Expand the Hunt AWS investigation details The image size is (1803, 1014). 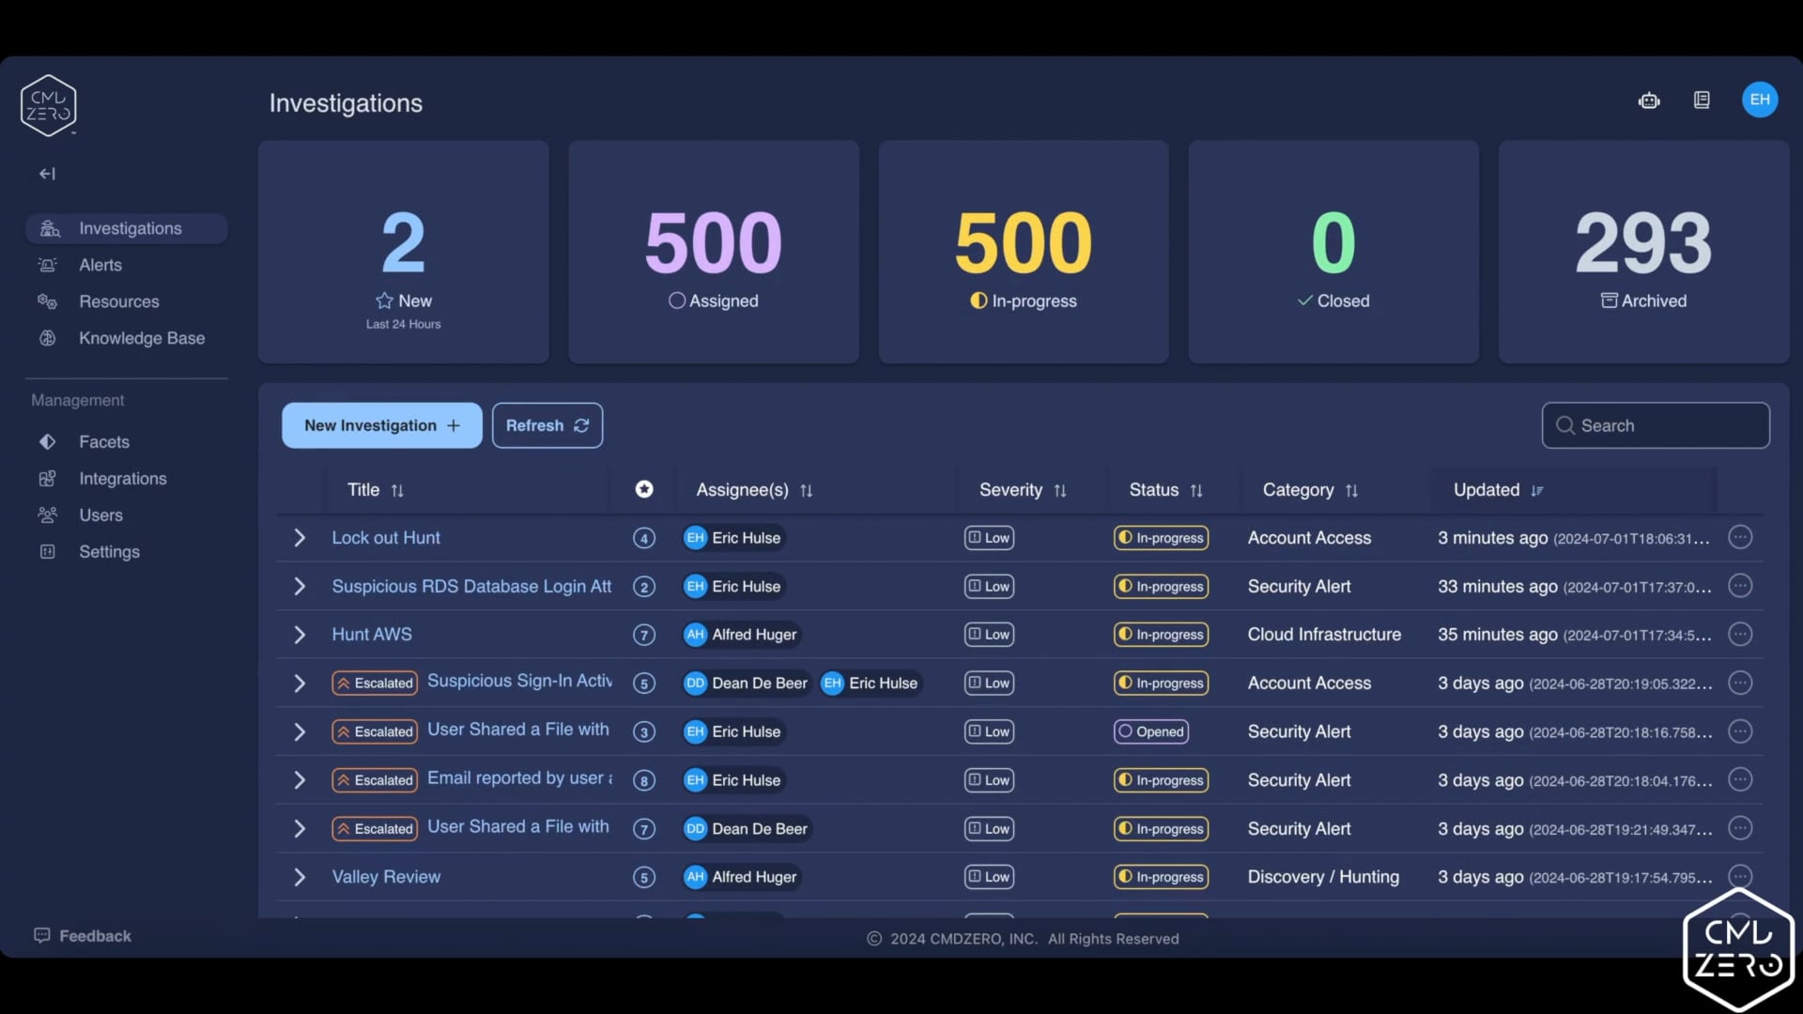pos(300,634)
